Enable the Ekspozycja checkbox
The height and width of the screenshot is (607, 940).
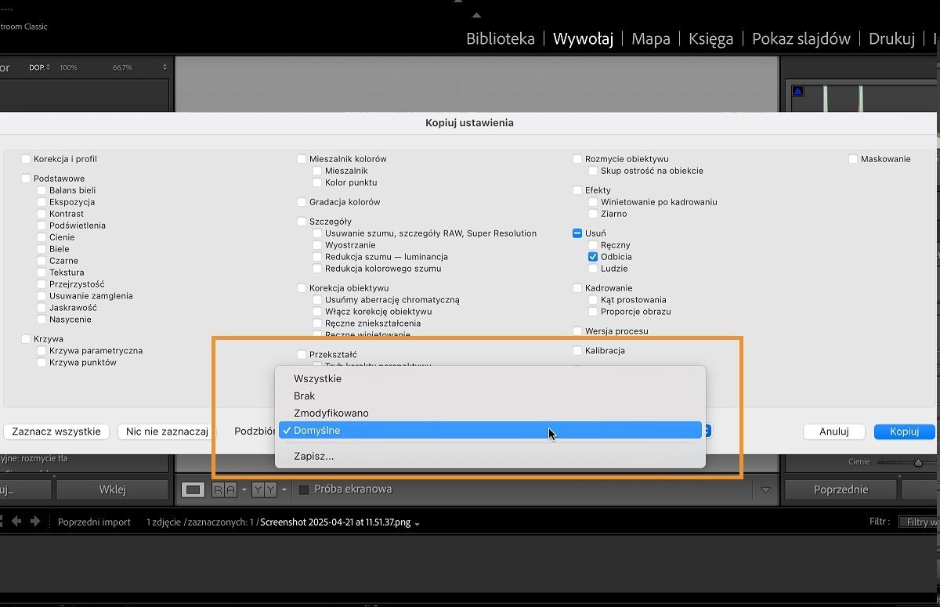click(x=42, y=201)
